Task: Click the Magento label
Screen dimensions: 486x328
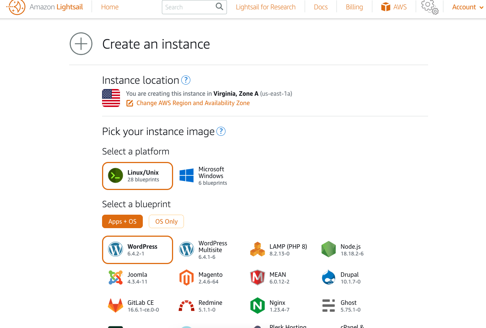Action: tap(210, 275)
